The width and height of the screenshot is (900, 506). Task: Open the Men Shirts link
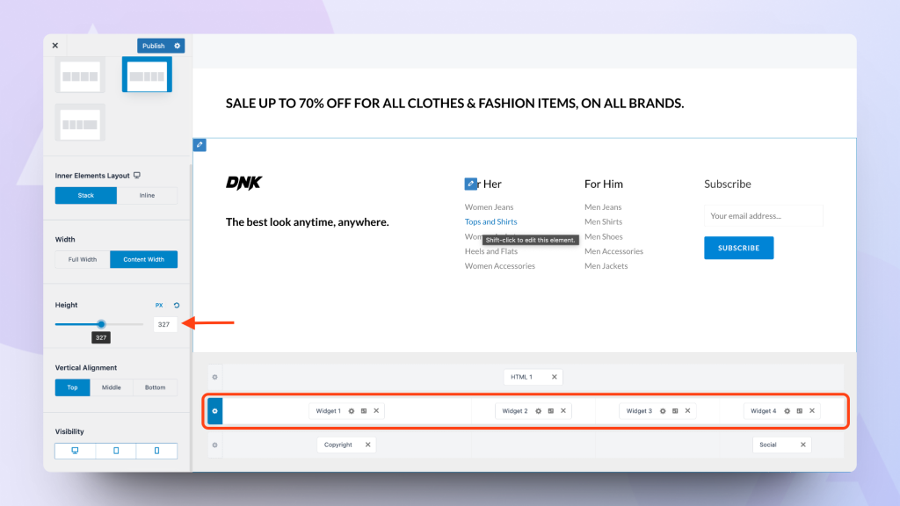(x=603, y=221)
